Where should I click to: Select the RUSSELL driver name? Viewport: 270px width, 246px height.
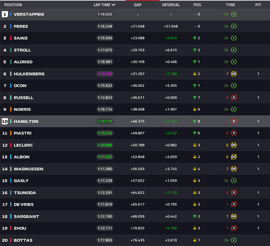[x=24, y=98]
